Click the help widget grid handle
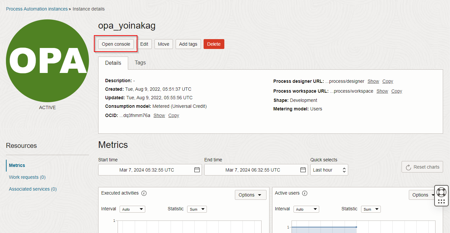Image resolution: width=450 pixels, height=233 pixels. [x=441, y=201]
